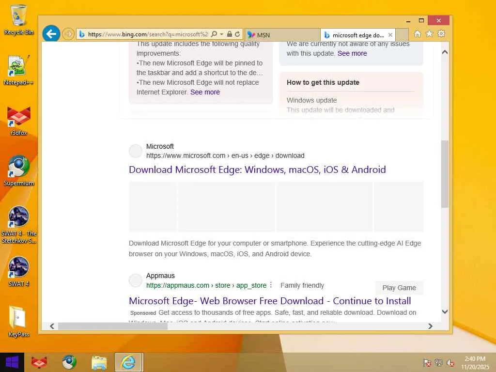Open the taskbar clock 2:40 PM
Viewport: 496px width, 372px height.
coord(475,363)
